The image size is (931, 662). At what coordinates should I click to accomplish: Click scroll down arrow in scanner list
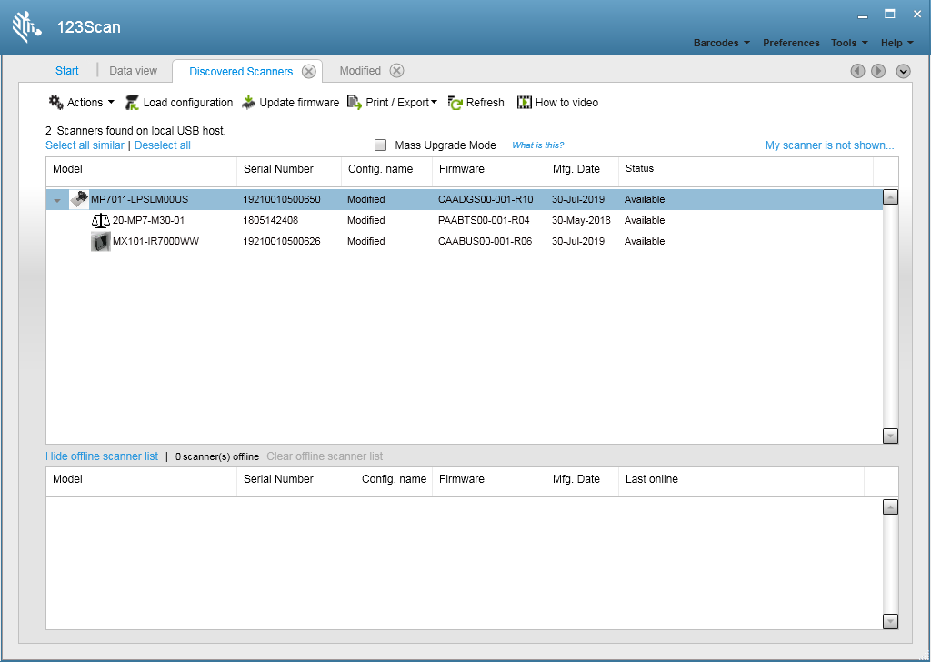[x=890, y=436]
